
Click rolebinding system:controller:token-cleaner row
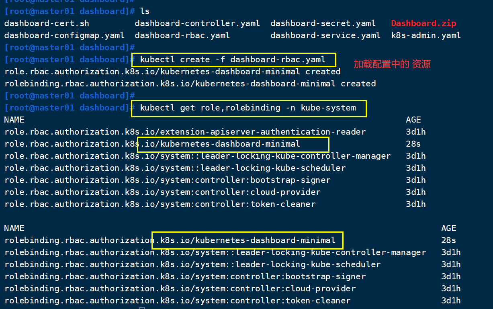pos(233,301)
